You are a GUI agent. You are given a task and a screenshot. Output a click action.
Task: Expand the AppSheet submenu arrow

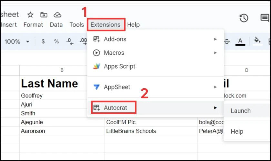pyautogui.click(x=216, y=87)
